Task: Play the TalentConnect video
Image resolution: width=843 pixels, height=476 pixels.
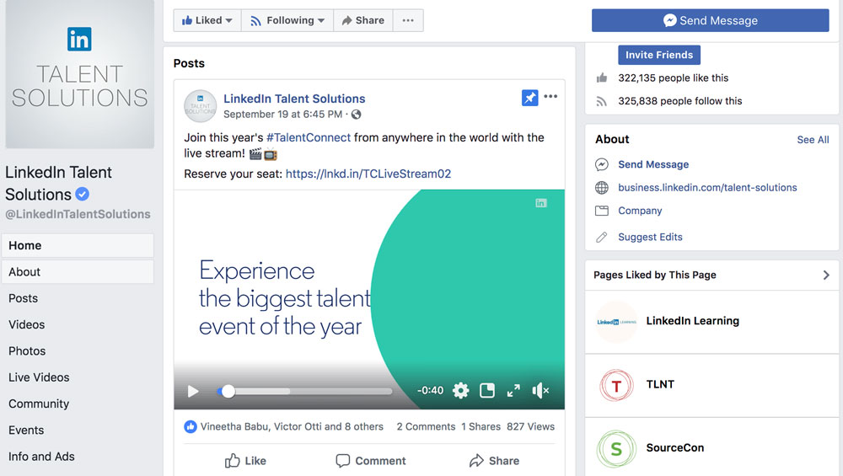Action: click(x=193, y=391)
